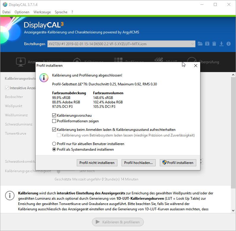Screen dimensions: 236x231
Task: Open the Einstellungen profile dropdown
Action: [x=121, y=44]
